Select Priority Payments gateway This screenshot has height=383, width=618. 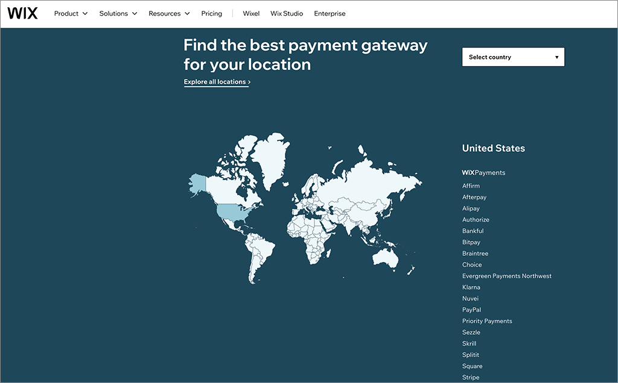click(487, 321)
